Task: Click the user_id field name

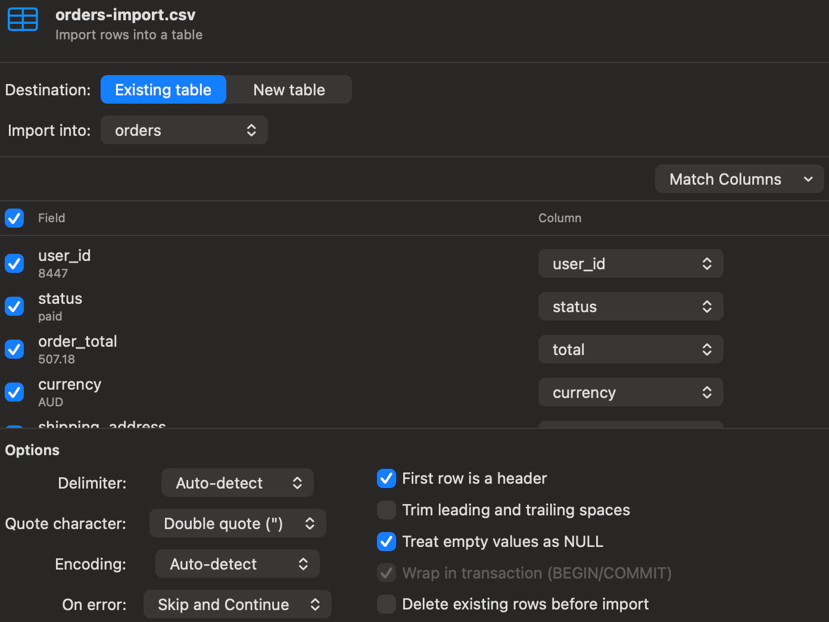Action: 64,256
